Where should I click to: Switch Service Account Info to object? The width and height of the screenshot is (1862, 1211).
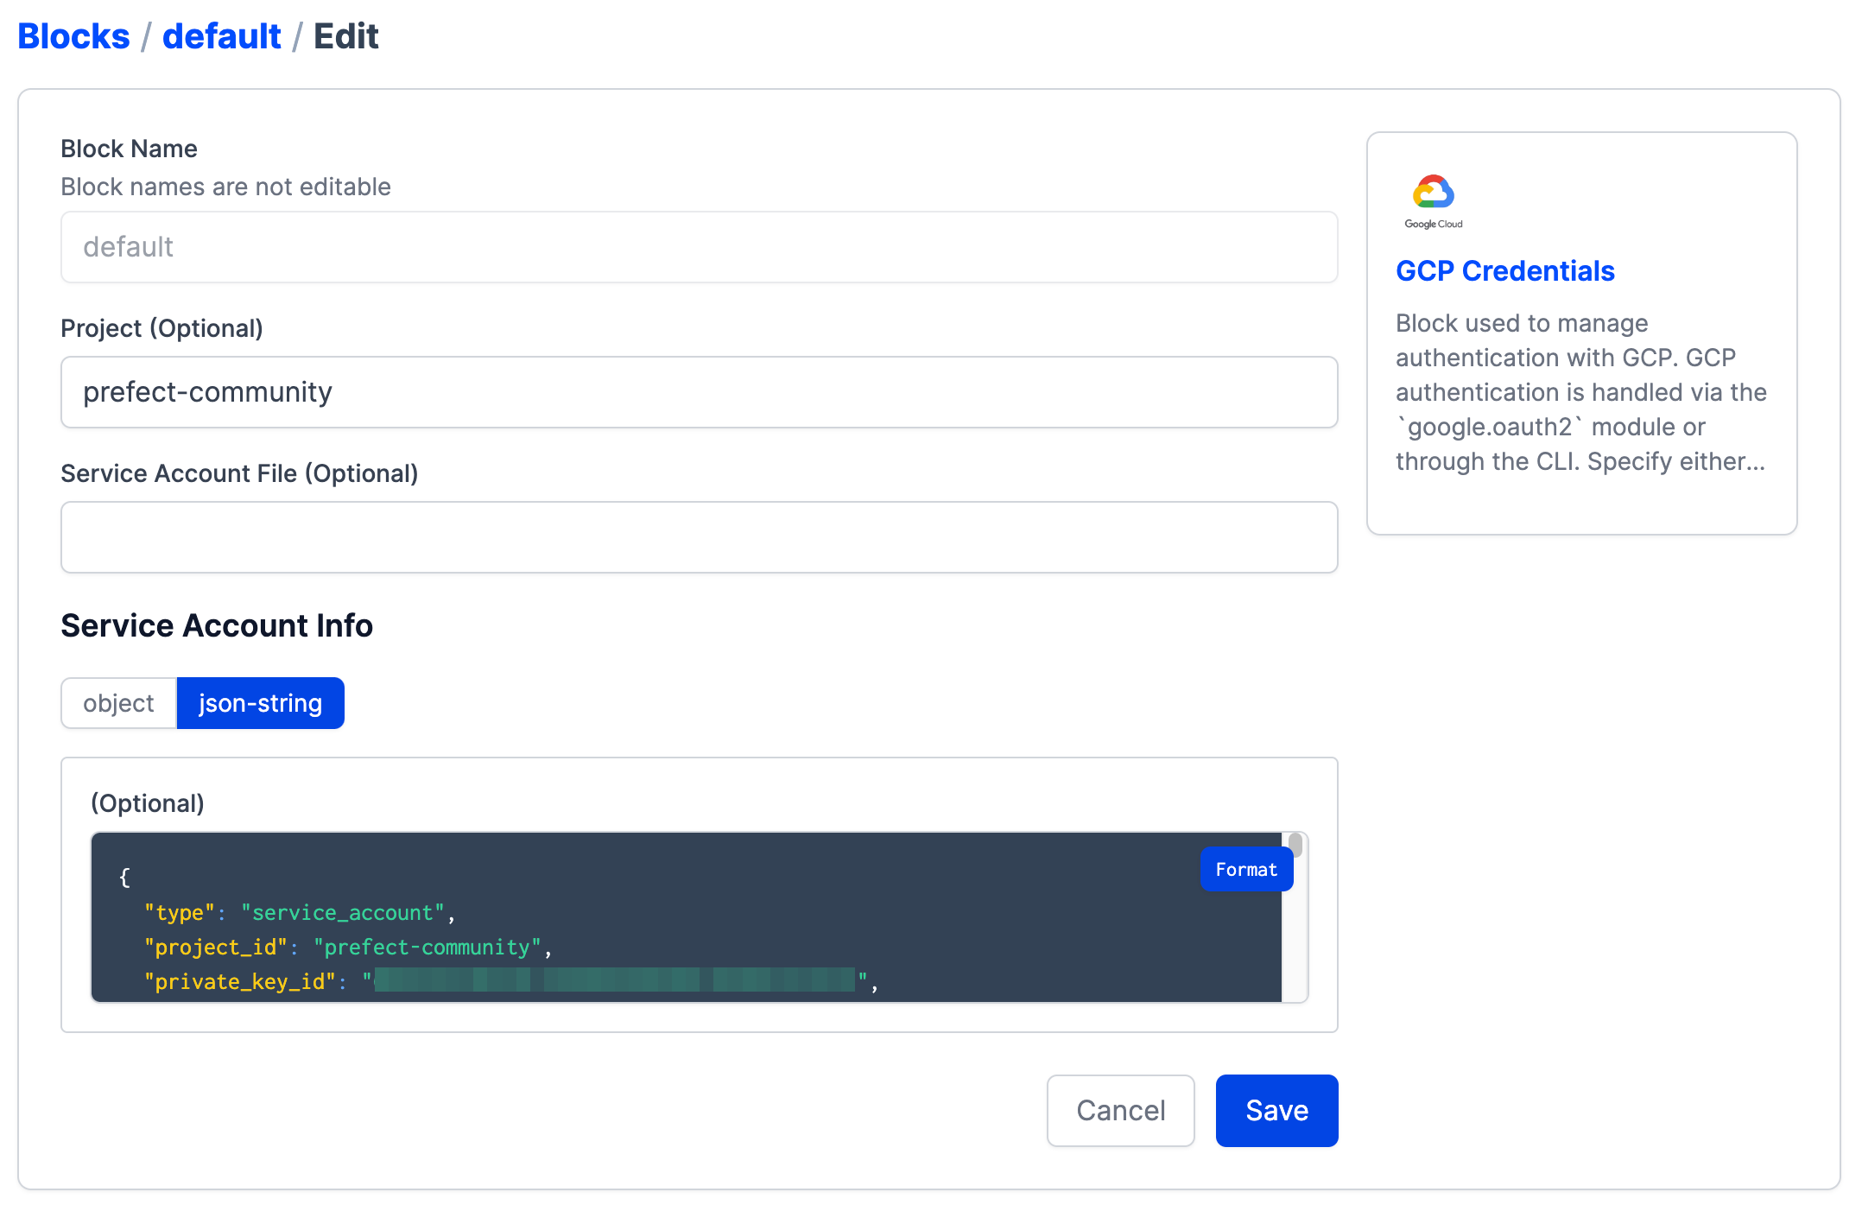(118, 703)
